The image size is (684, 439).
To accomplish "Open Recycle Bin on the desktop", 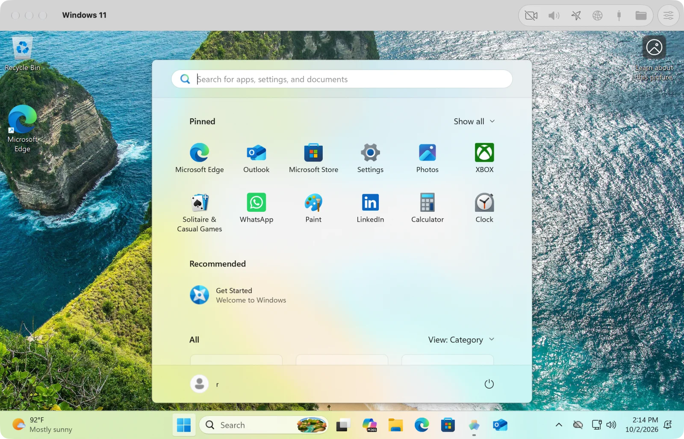I will point(22,54).
